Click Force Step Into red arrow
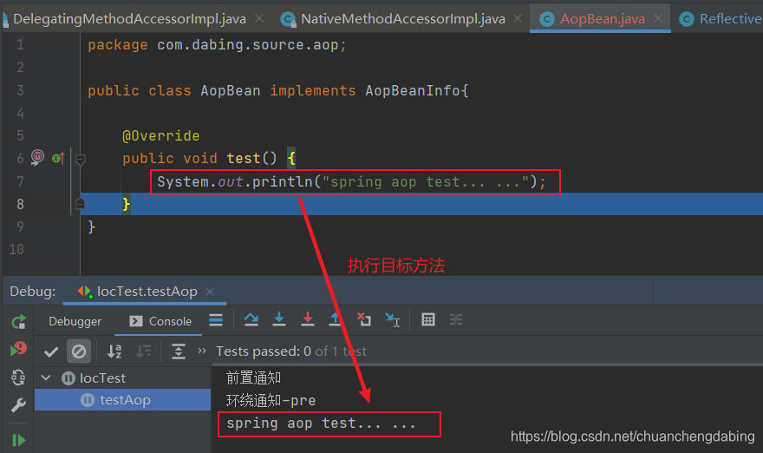Screen dimensions: 763x453 pyautogui.click(x=308, y=319)
